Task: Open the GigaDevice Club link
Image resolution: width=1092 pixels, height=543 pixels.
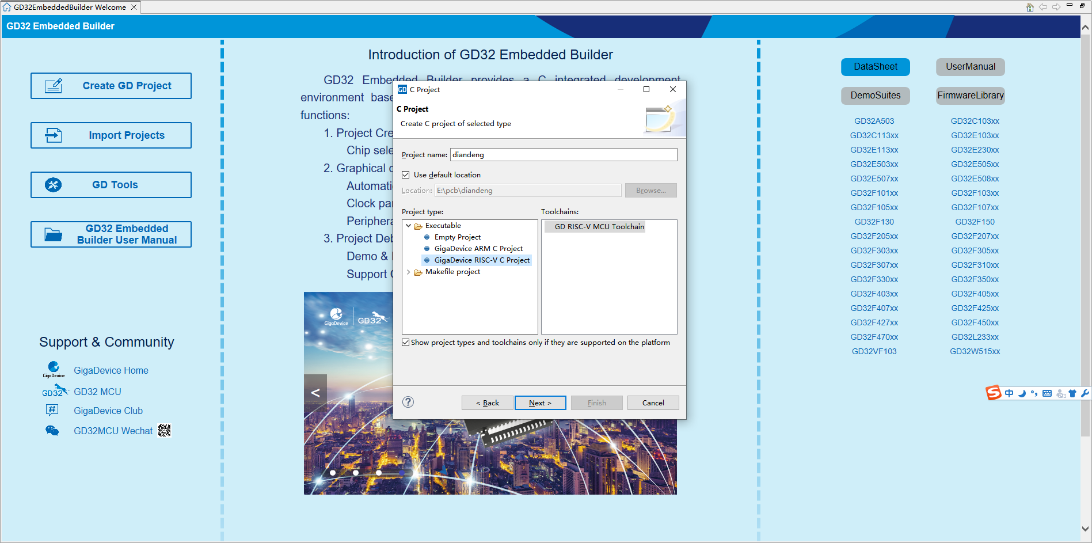Action: tap(108, 411)
